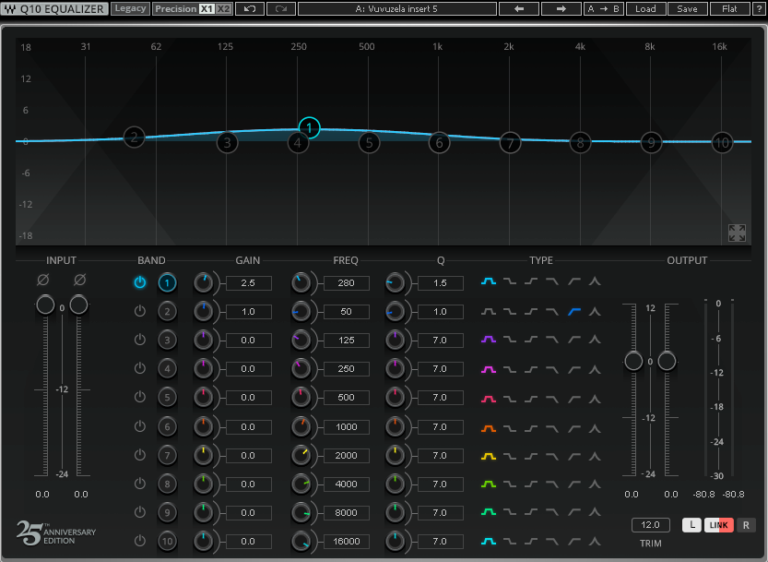Enable band 10 power button
The width and height of the screenshot is (768, 562).
click(140, 541)
